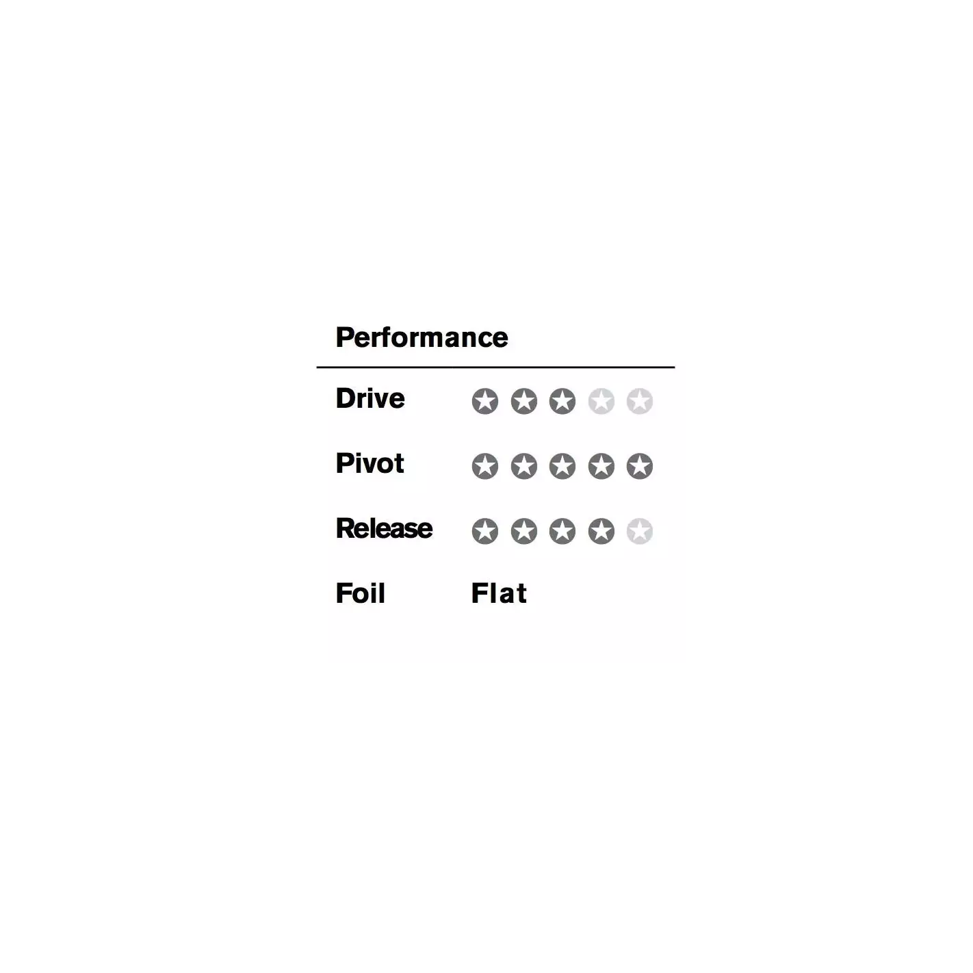Click the fifth star in Pivot row

pyautogui.click(x=640, y=466)
